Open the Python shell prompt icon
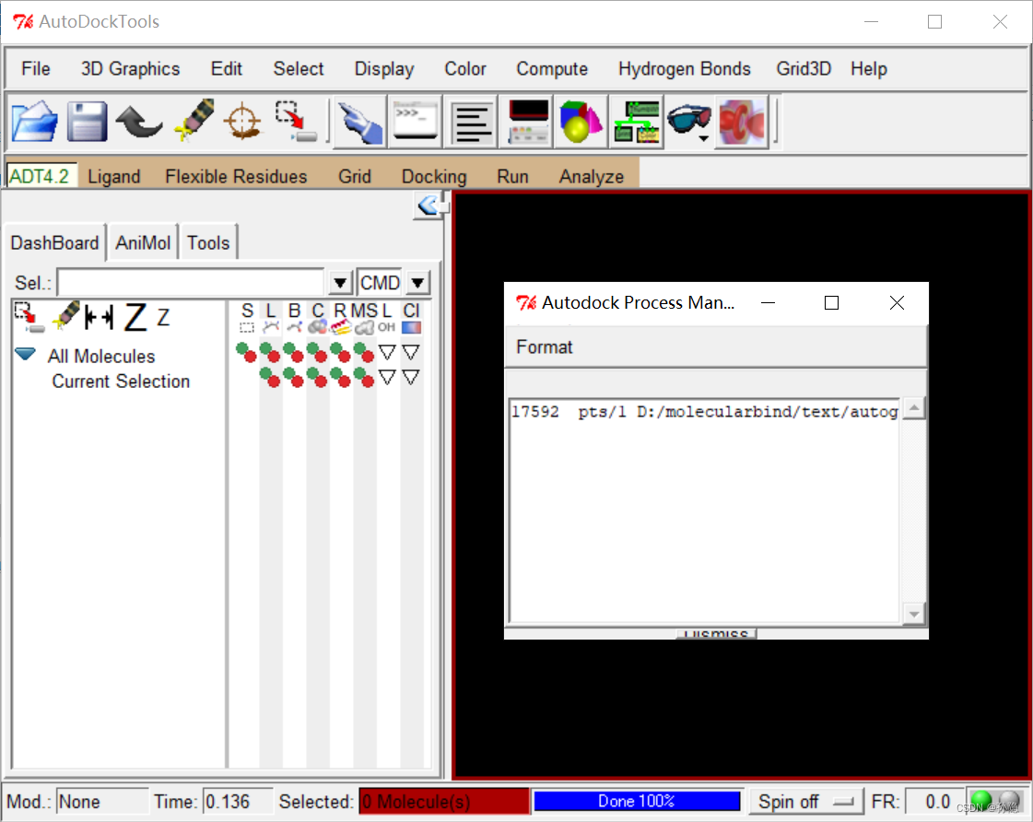 tap(415, 122)
